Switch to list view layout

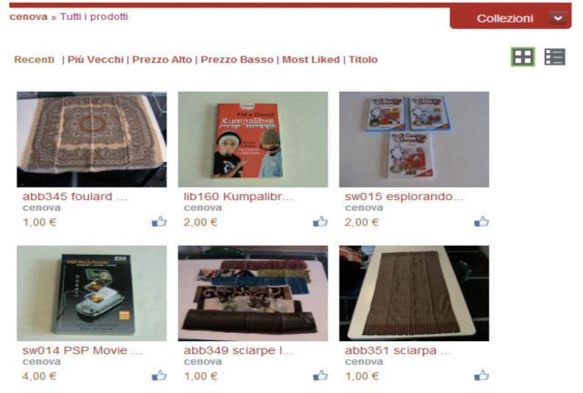555,57
